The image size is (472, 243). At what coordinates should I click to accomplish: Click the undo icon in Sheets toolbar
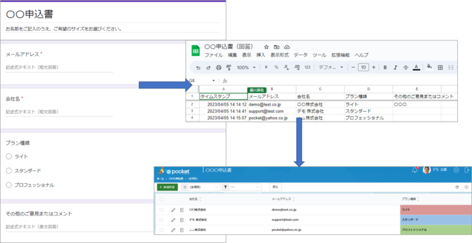coord(198,67)
